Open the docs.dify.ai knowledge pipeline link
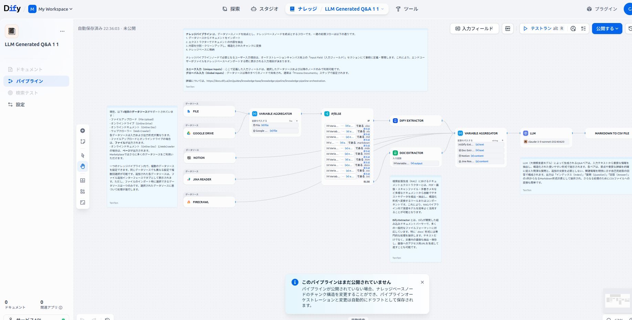 [x=266, y=81]
